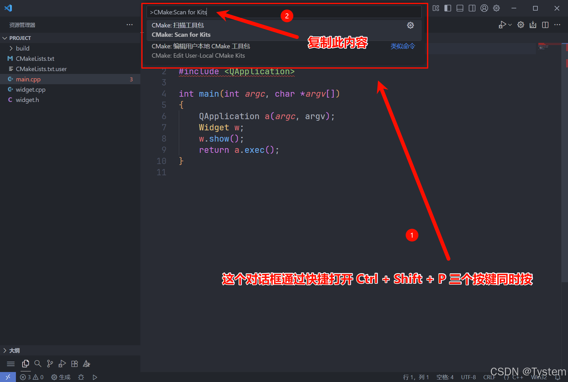Click the editor minimap overview

(549, 47)
